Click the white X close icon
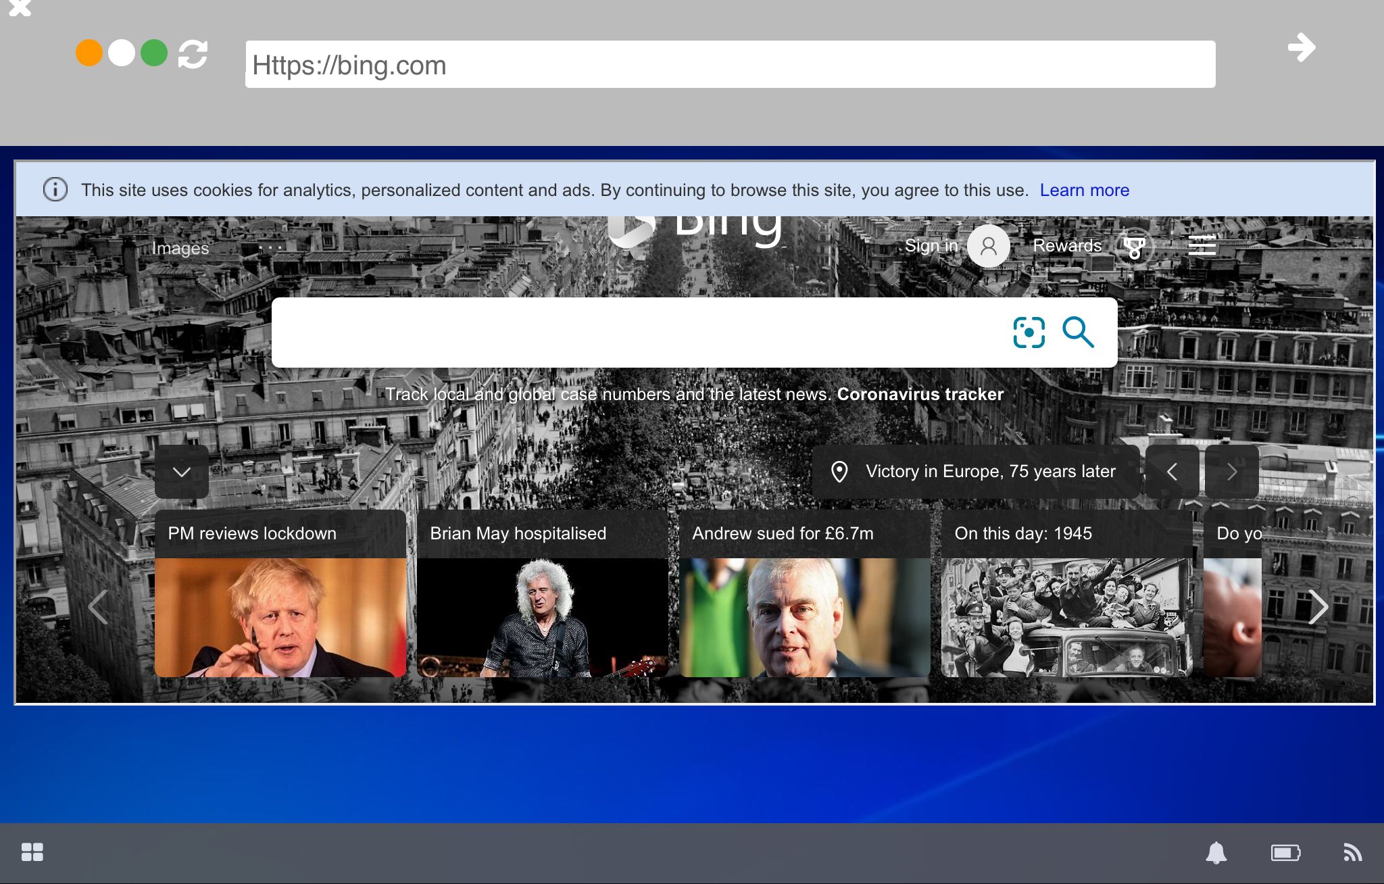The width and height of the screenshot is (1384, 884). 20,7
